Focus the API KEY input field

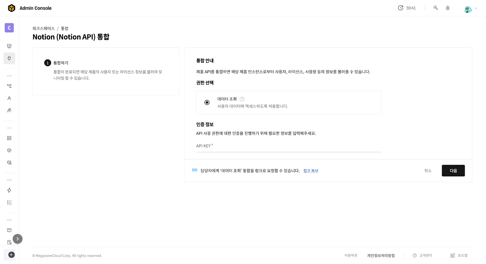coord(289,146)
